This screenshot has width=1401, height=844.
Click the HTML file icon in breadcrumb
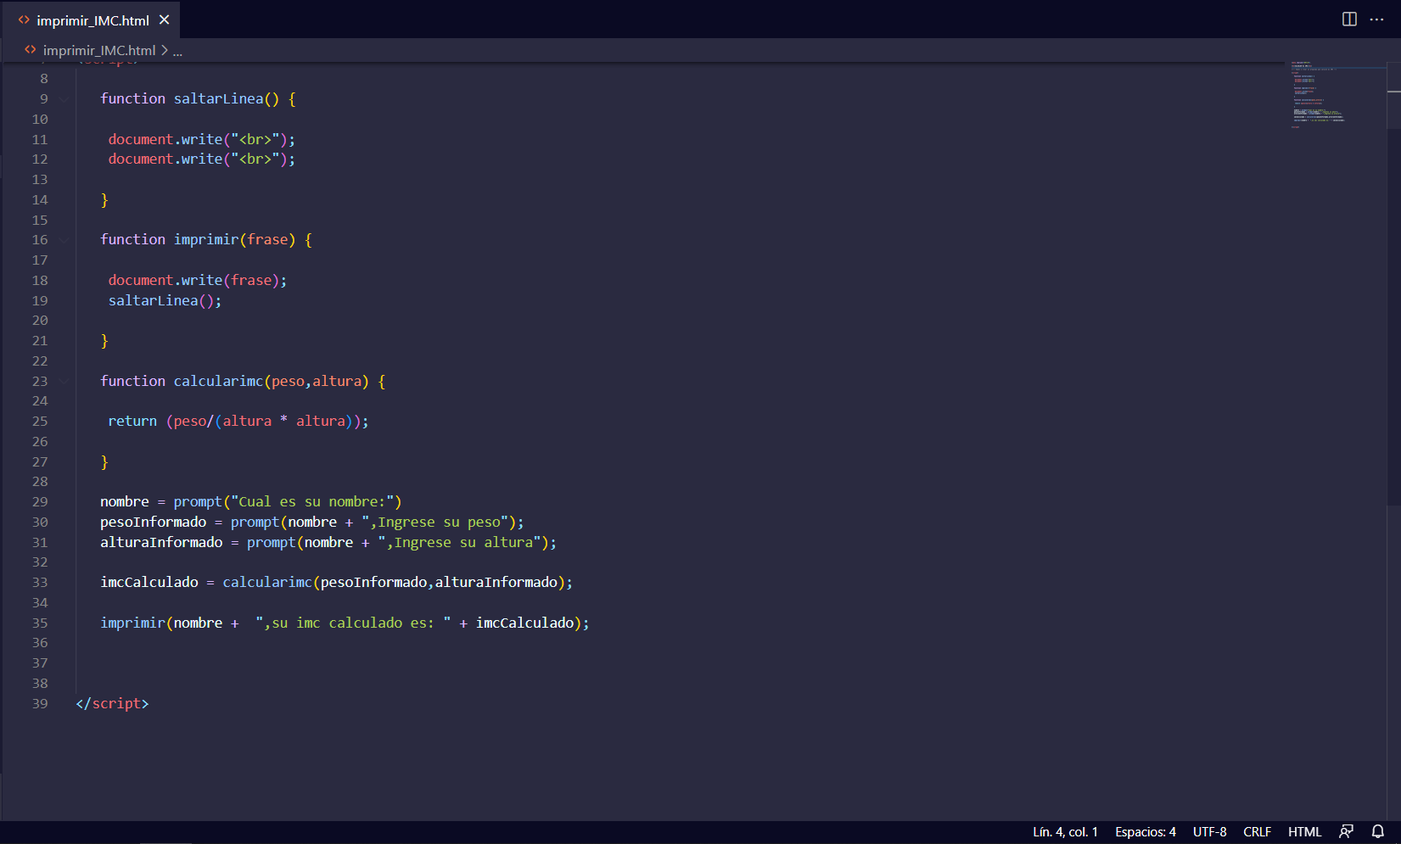click(31, 50)
